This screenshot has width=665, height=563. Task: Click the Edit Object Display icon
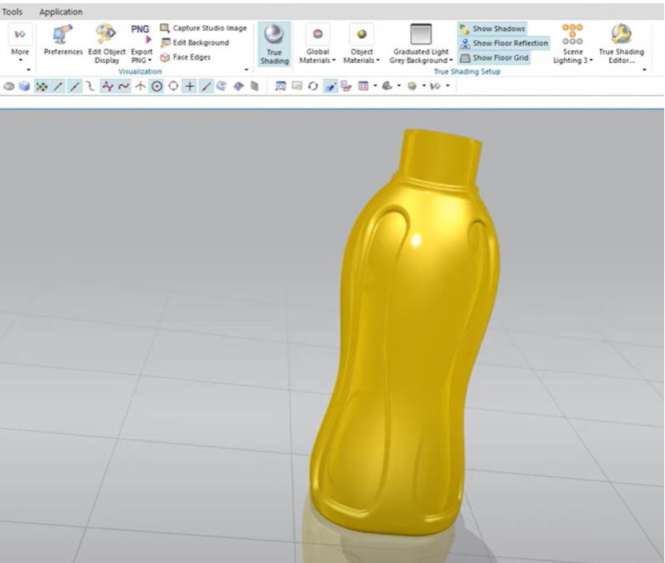pos(107,41)
